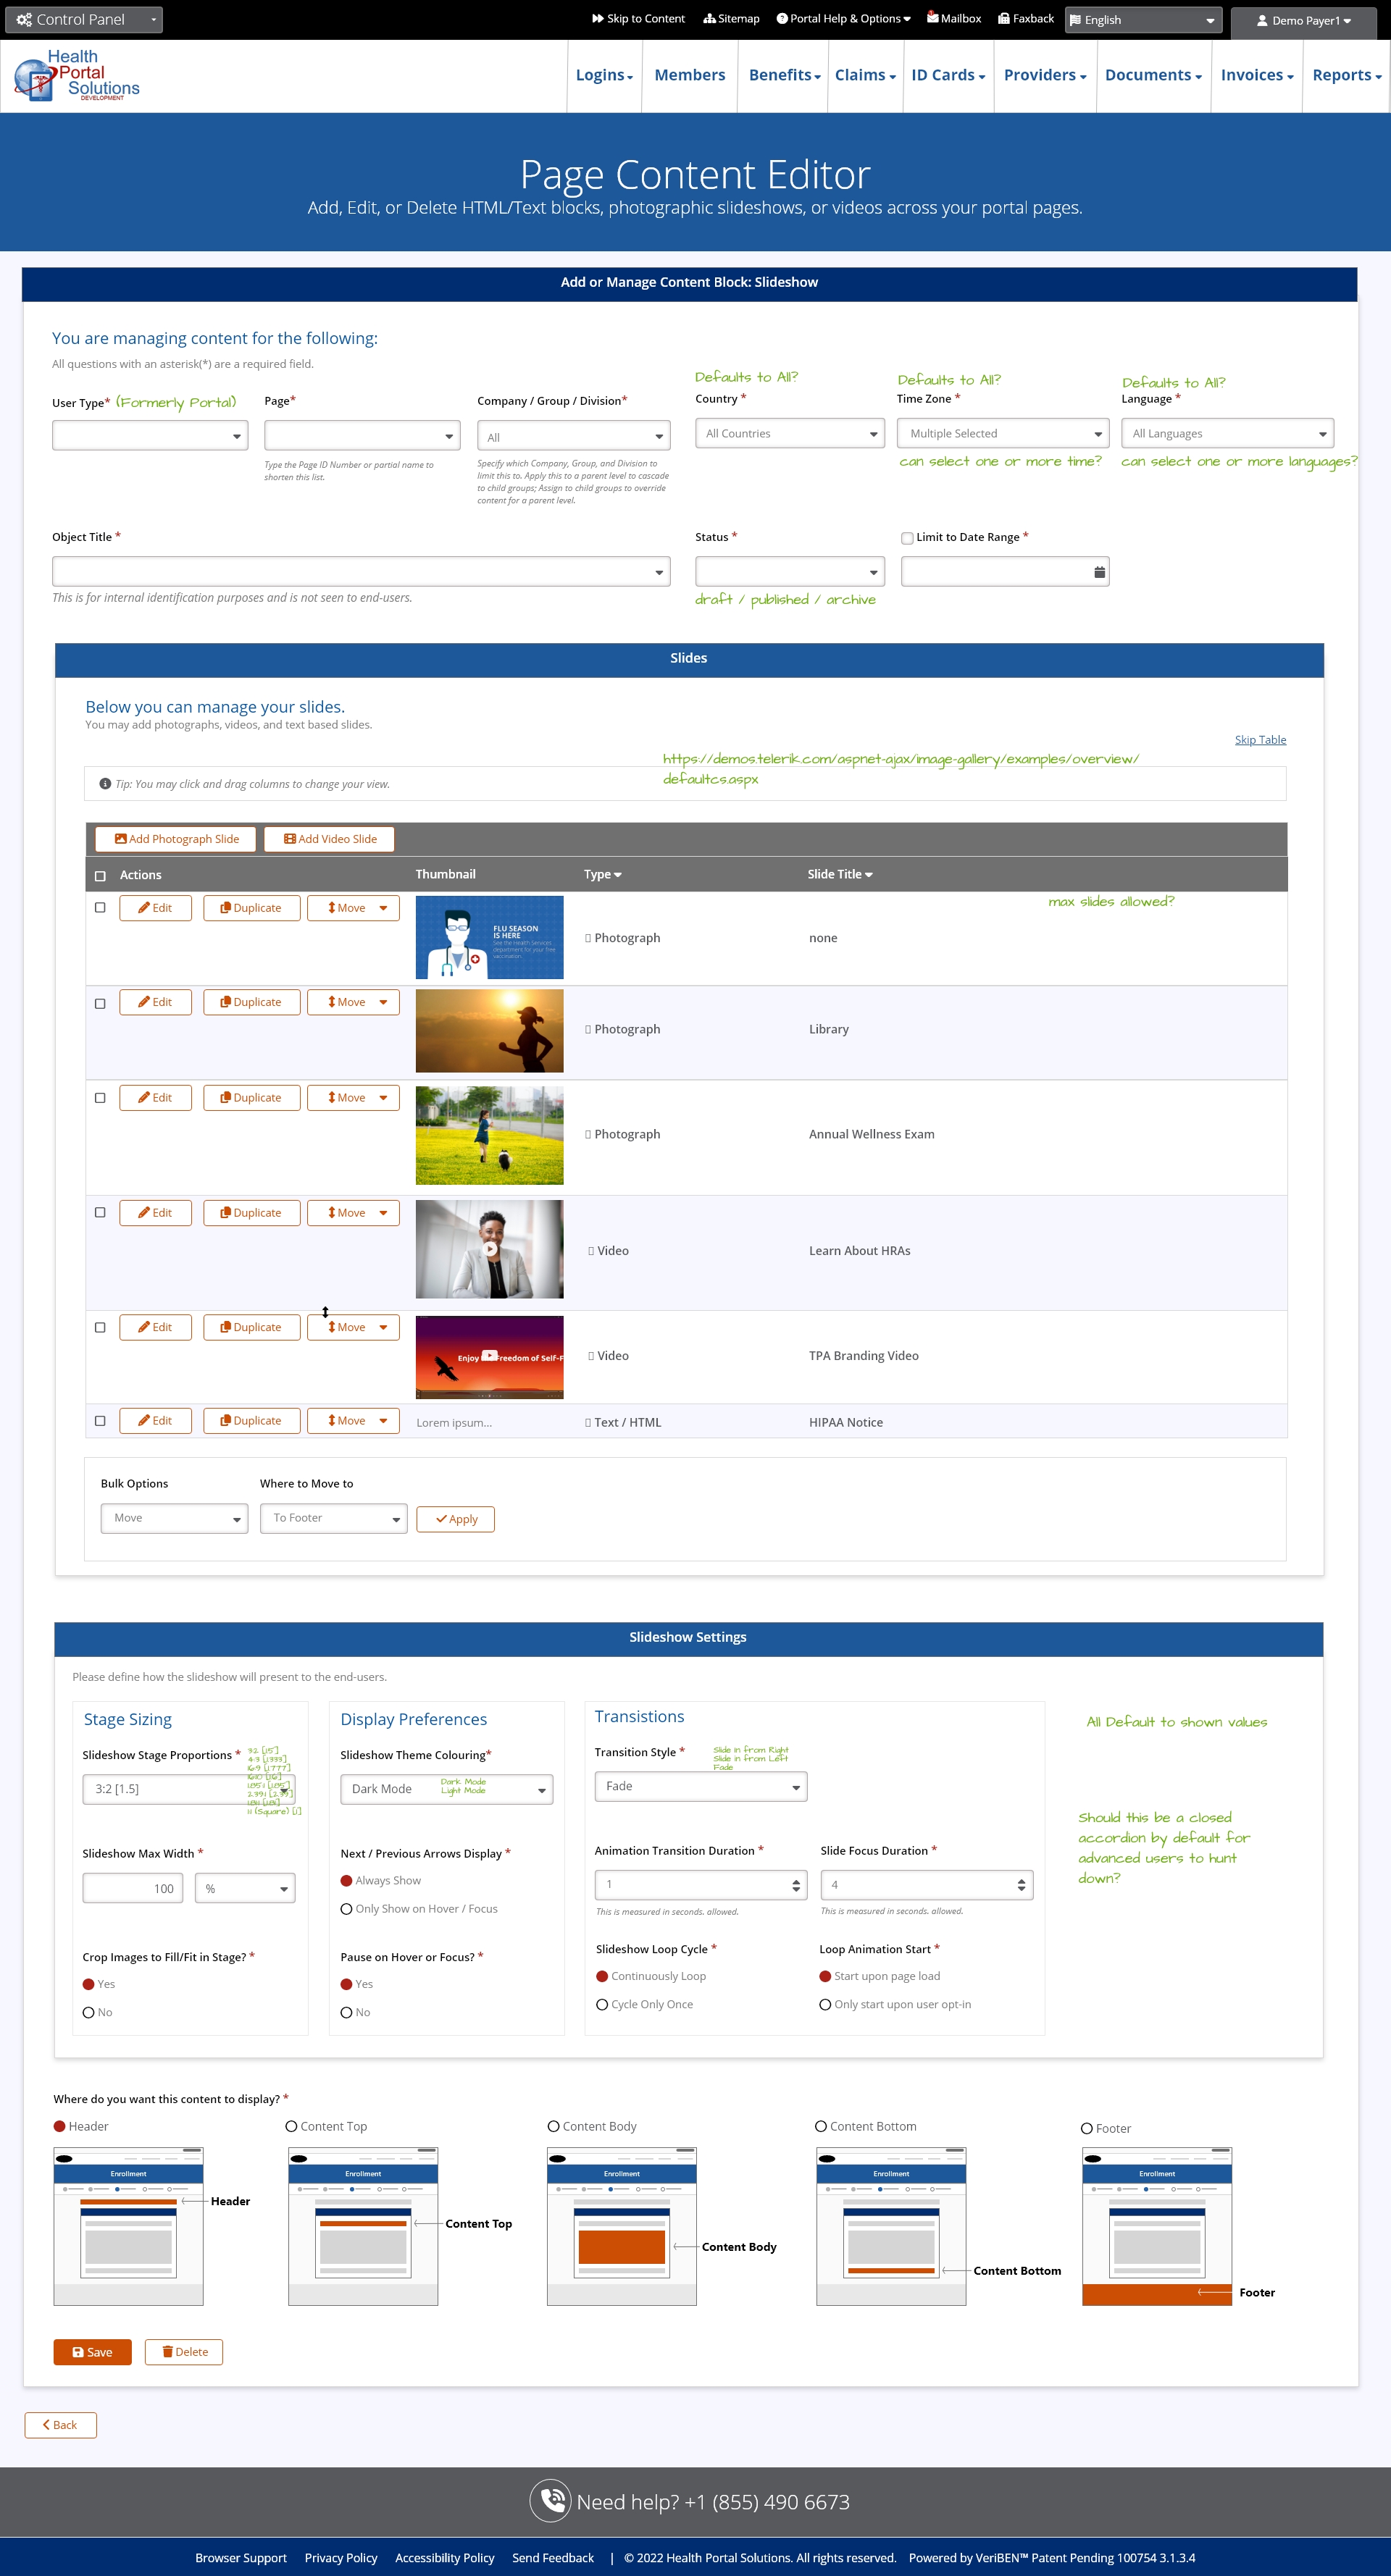The height and width of the screenshot is (2576, 1391).
Task: Open the Slideshow Theme Colouring dropdown
Action: (446, 1789)
